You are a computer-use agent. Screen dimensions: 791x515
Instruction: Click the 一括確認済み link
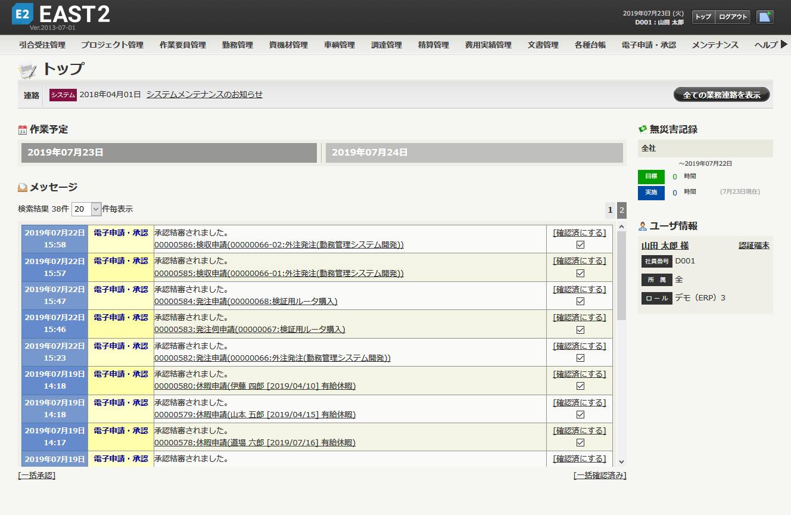pos(600,475)
